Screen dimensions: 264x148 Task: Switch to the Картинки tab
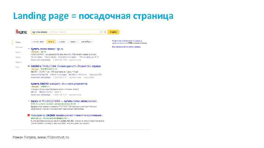tap(19, 47)
